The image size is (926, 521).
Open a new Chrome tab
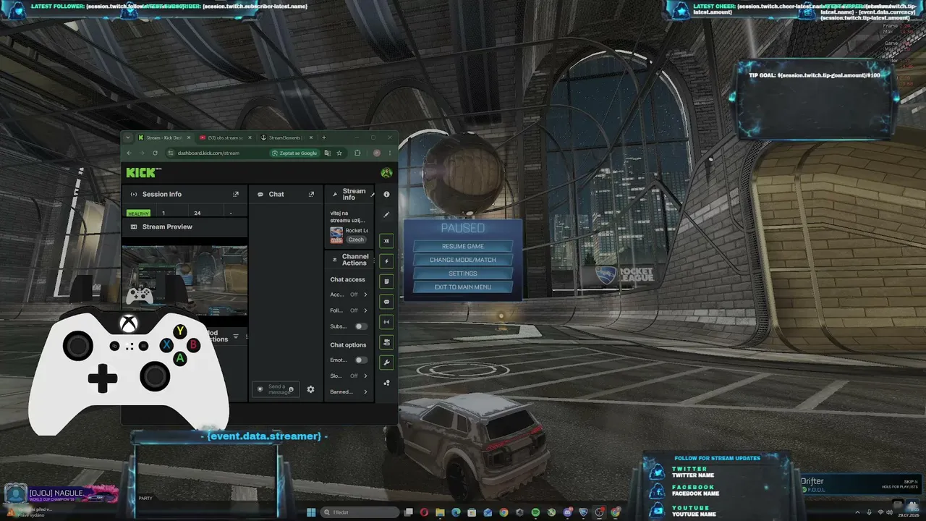click(x=324, y=137)
